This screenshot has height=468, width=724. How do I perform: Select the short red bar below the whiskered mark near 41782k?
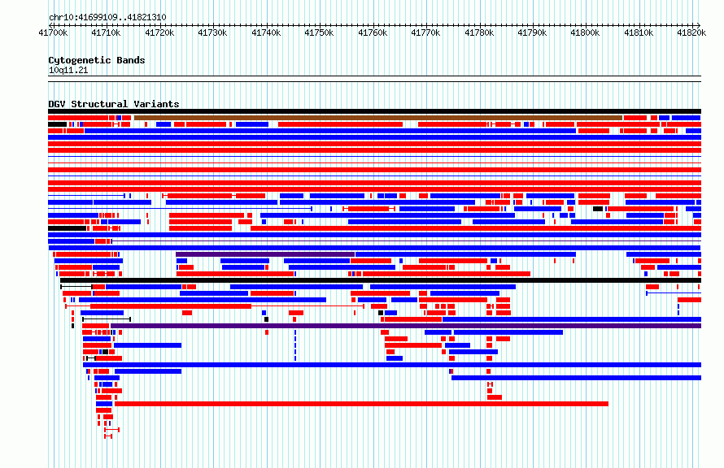tap(490, 391)
